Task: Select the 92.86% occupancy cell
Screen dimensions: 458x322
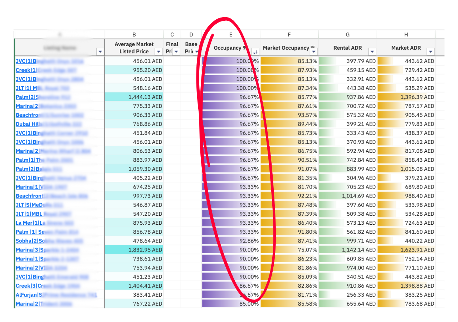Action: (x=231, y=241)
